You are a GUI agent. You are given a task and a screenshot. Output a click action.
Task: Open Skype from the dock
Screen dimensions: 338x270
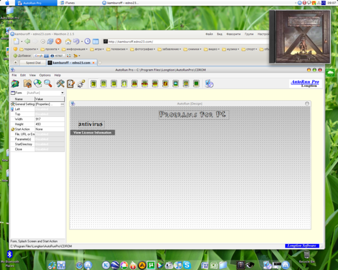187,265
